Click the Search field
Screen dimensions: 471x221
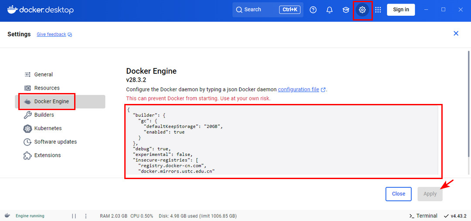(x=268, y=10)
